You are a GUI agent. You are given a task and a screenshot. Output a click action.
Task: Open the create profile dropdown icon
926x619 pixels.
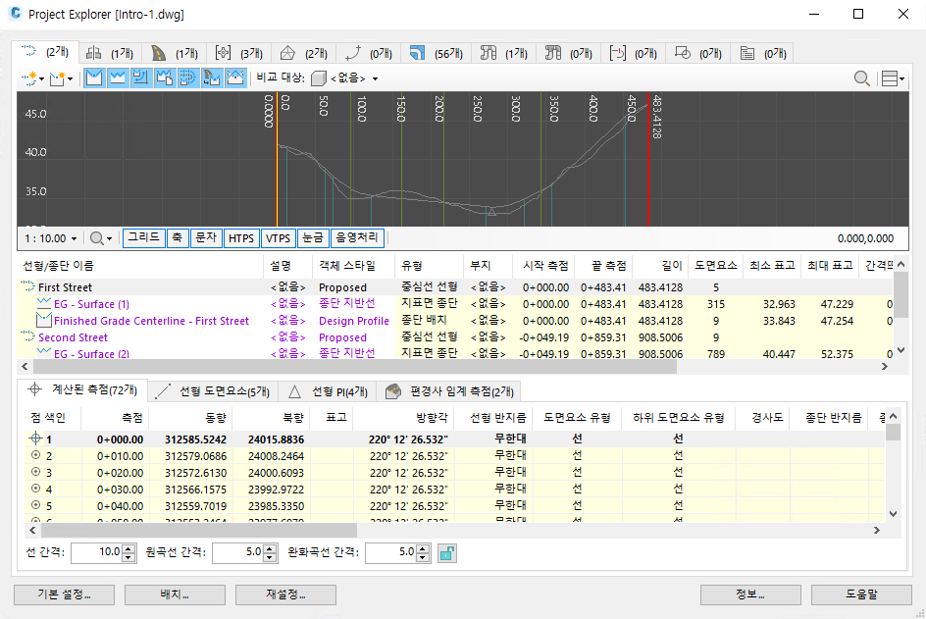coord(61,77)
